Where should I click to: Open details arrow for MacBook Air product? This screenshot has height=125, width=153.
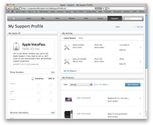click(x=140, y=98)
